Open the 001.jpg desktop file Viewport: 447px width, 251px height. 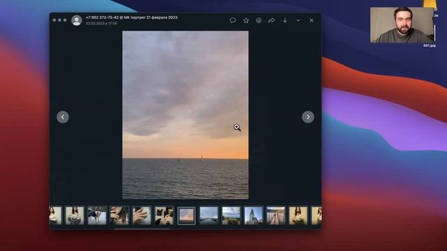(x=430, y=45)
